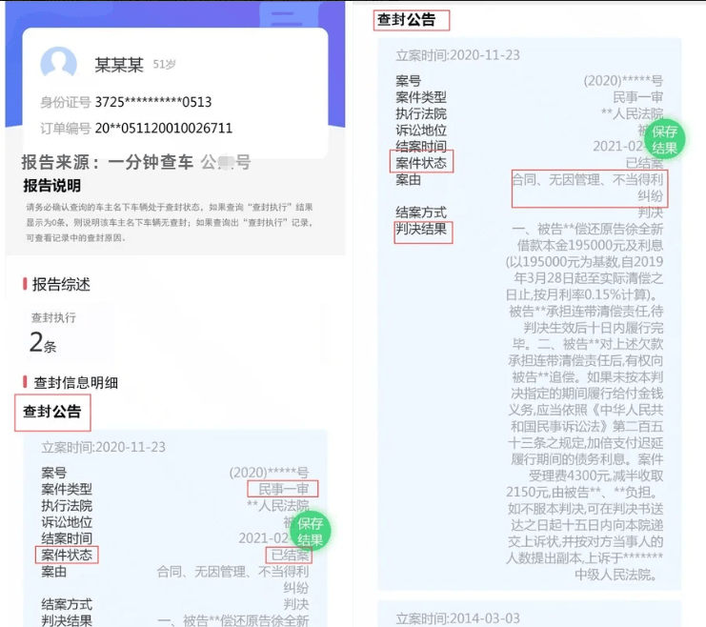
Task: Open the 报告说明 section heading
Action: 52,186
